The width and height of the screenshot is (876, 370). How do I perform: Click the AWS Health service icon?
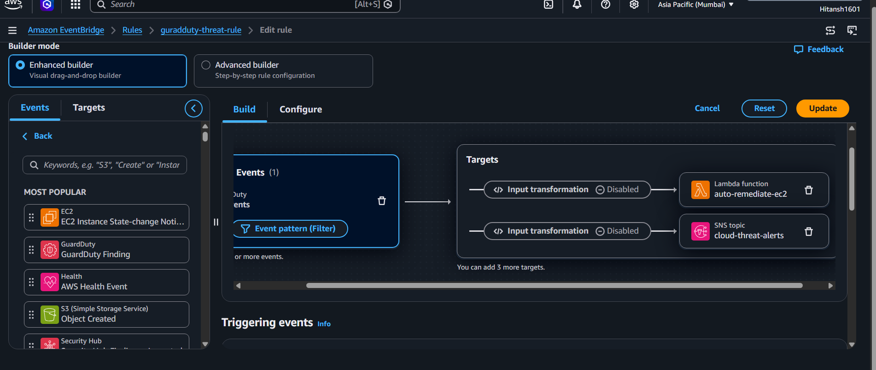pyautogui.click(x=50, y=282)
